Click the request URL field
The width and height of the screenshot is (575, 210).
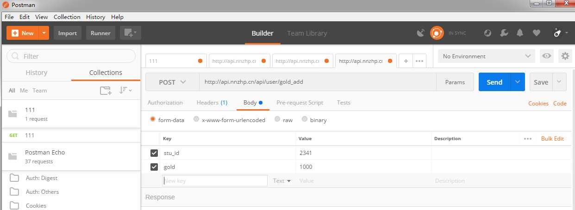point(318,82)
